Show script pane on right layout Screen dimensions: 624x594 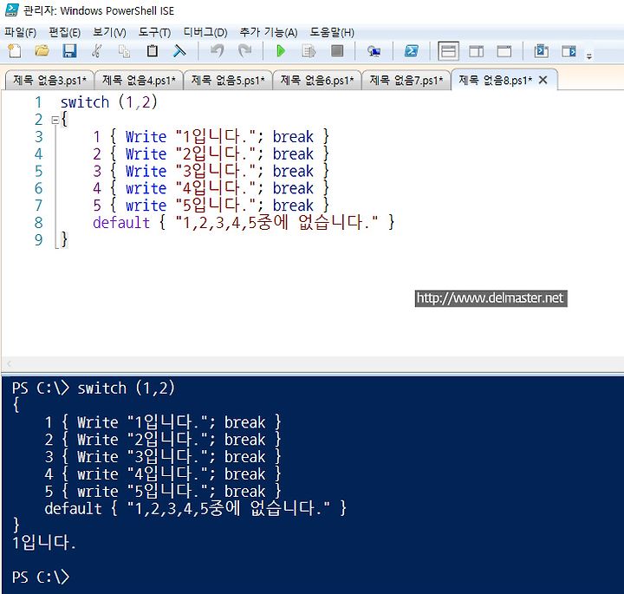click(x=476, y=51)
